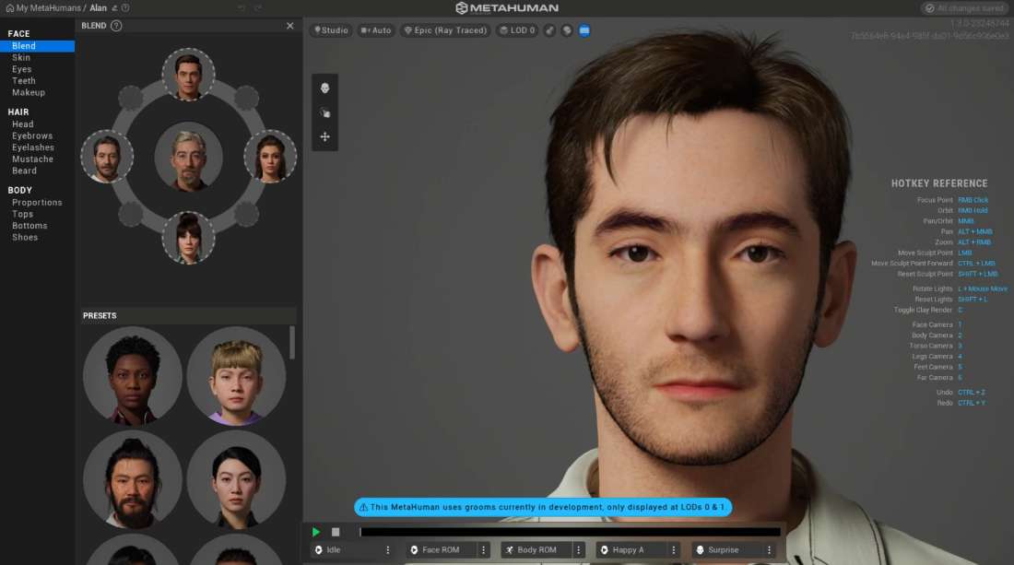Click the Presets list scrollbar
The width and height of the screenshot is (1014, 565).
(292, 342)
